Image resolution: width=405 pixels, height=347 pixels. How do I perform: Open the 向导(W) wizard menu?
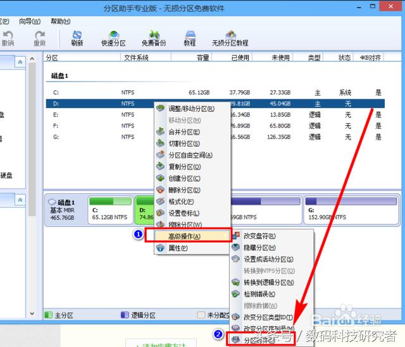tap(30, 21)
